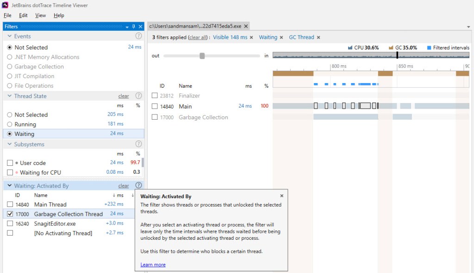
Task: Click the timeline zoom slider handle
Action: click(x=202, y=56)
